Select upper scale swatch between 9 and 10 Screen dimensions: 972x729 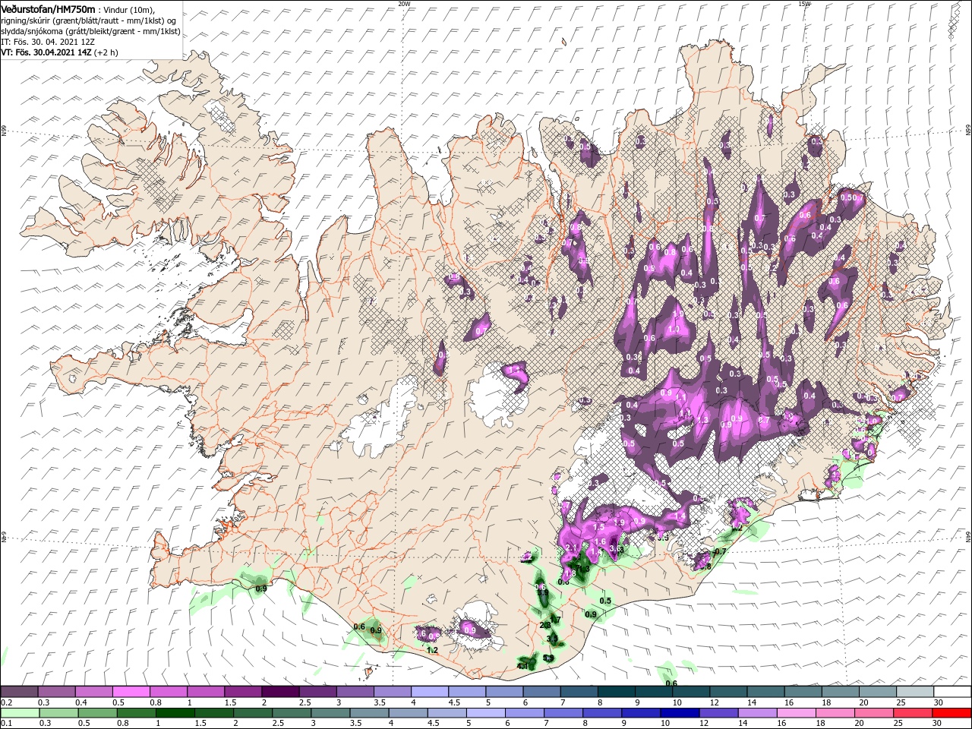tap(654, 692)
